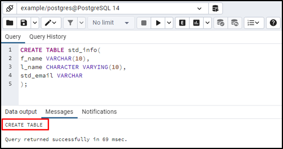Stop the query with the square stop button

[144, 23]
